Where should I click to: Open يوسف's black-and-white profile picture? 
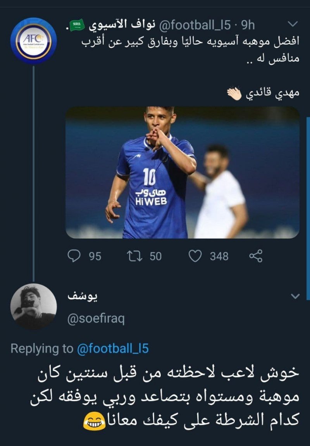(33, 307)
